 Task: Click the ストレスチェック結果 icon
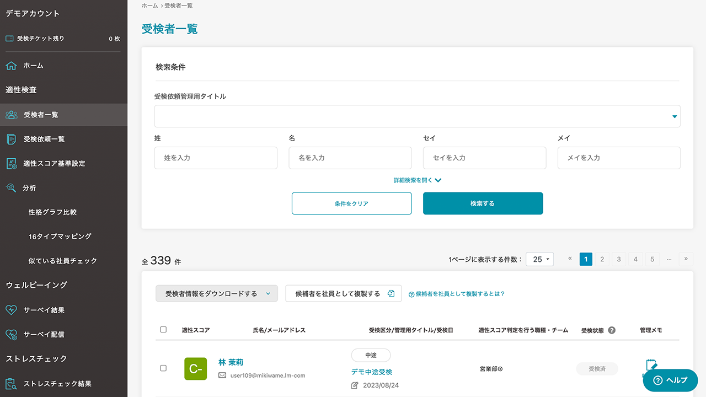coord(11,384)
